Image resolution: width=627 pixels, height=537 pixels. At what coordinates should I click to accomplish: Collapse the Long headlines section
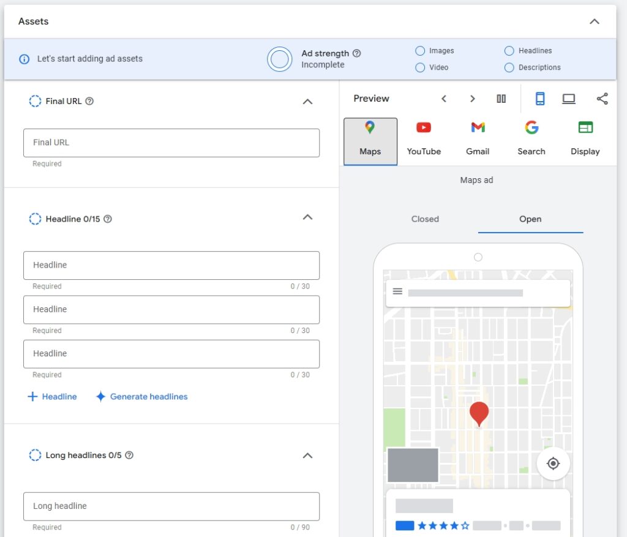pos(307,456)
